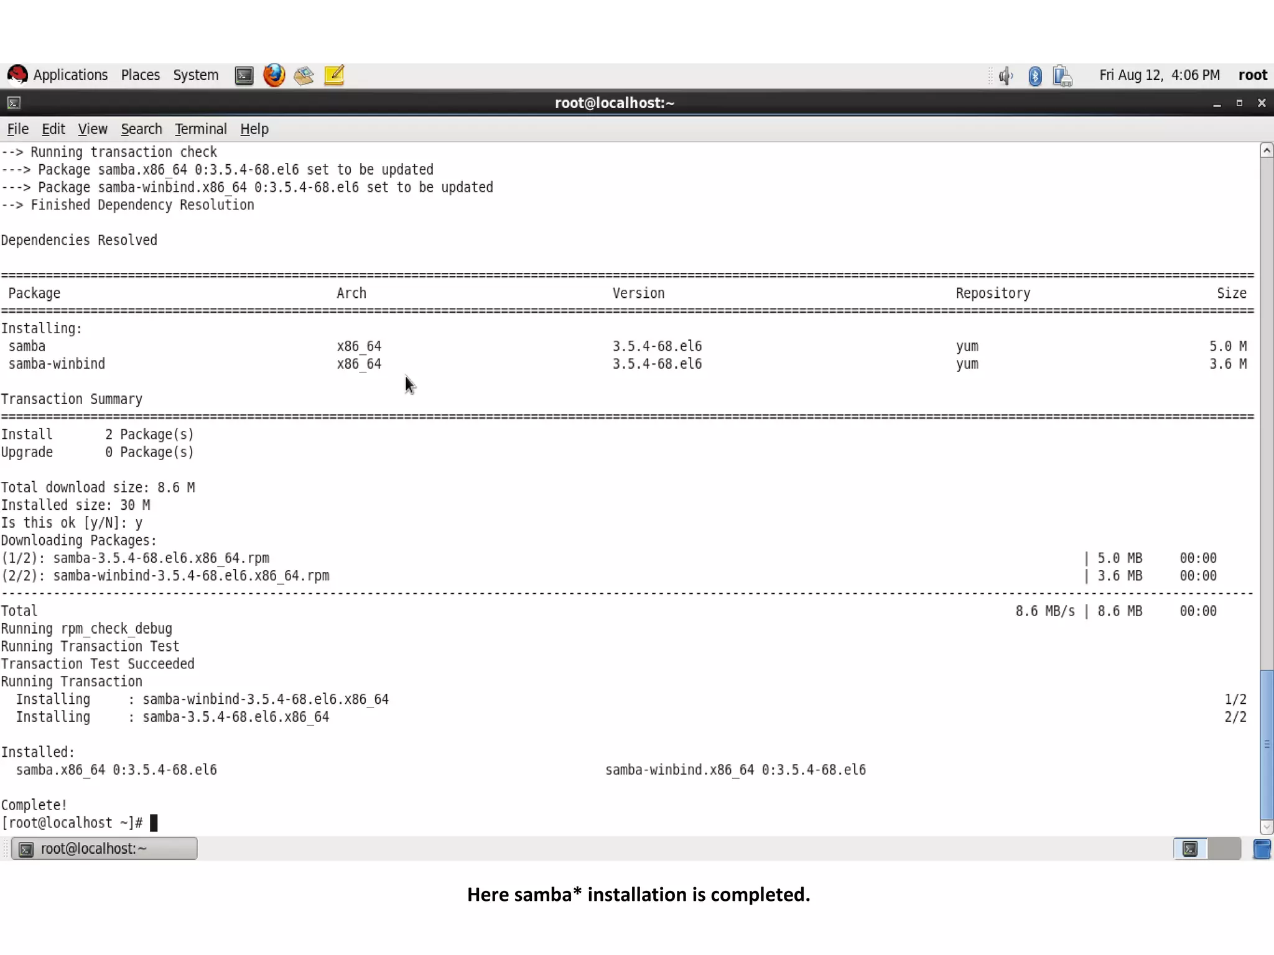Launch Firefox web browser from panel

click(x=274, y=75)
